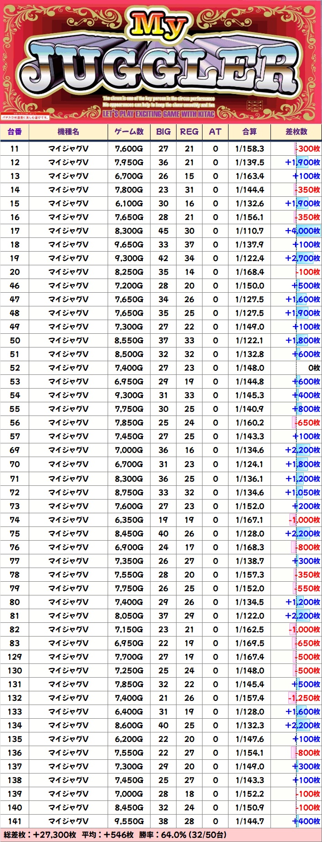Click the 1/139.5 combined value
This screenshot has height=842, width=322.
[249, 162]
